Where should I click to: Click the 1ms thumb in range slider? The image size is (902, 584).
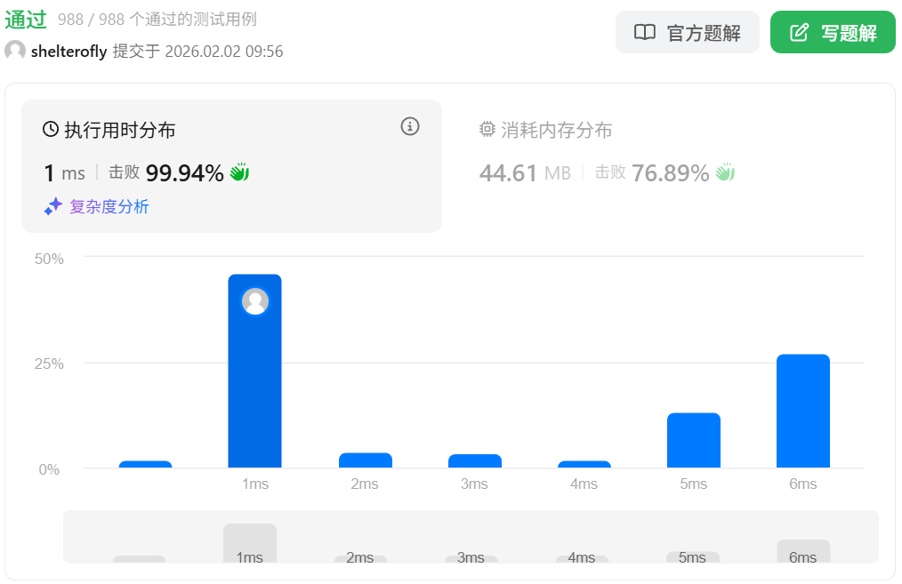(250, 544)
